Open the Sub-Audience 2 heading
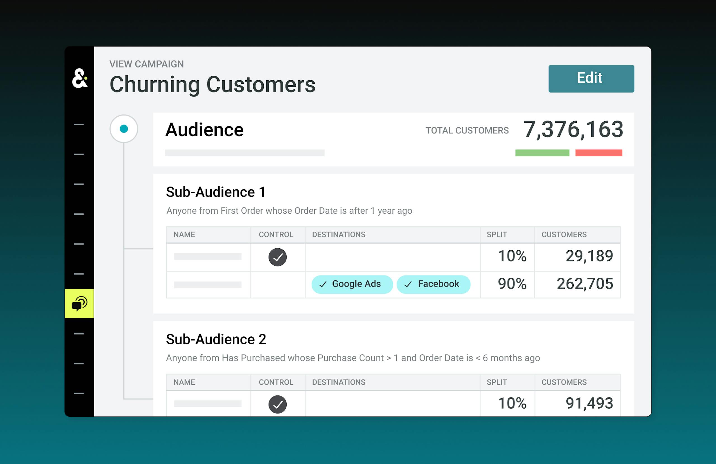 216,340
